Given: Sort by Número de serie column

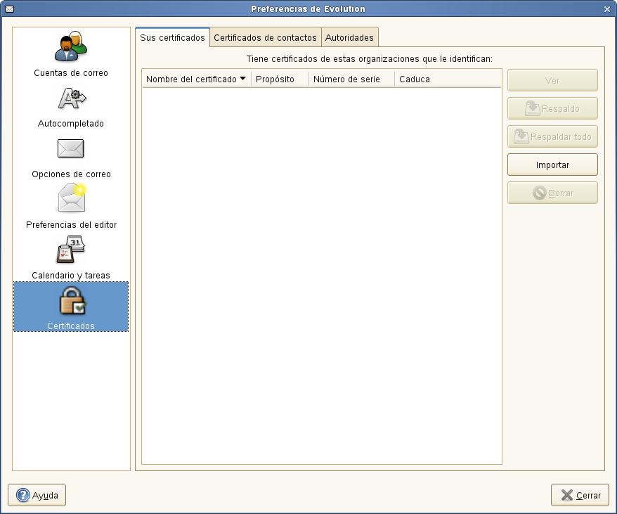Looking at the screenshot, I should (351, 79).
